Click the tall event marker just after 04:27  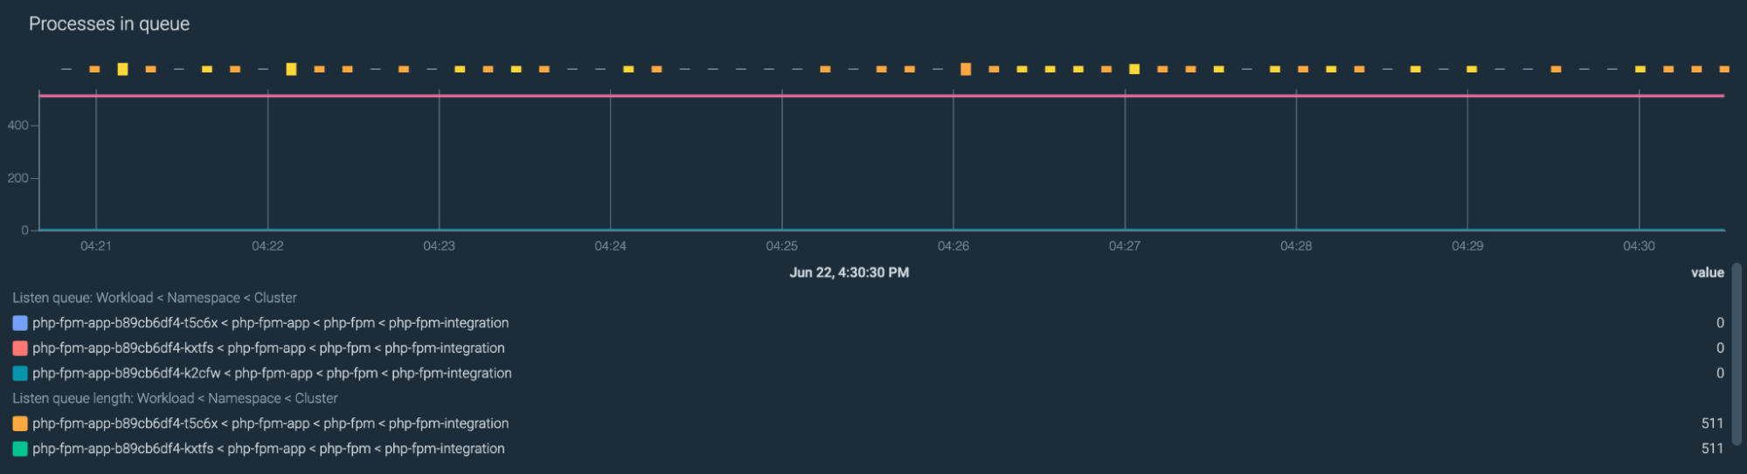pyautogui.click(x=1134, y=69)
